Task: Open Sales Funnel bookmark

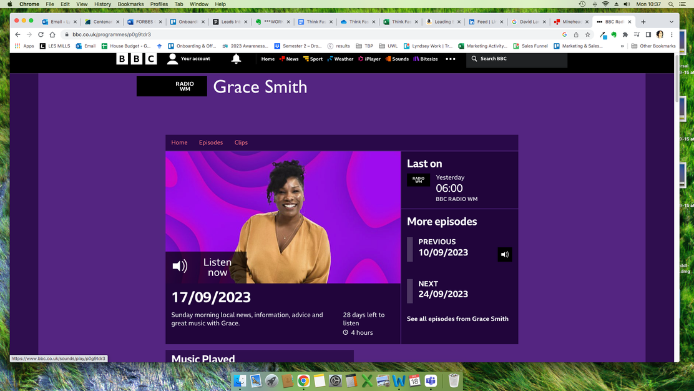Action: coord(530,46)
